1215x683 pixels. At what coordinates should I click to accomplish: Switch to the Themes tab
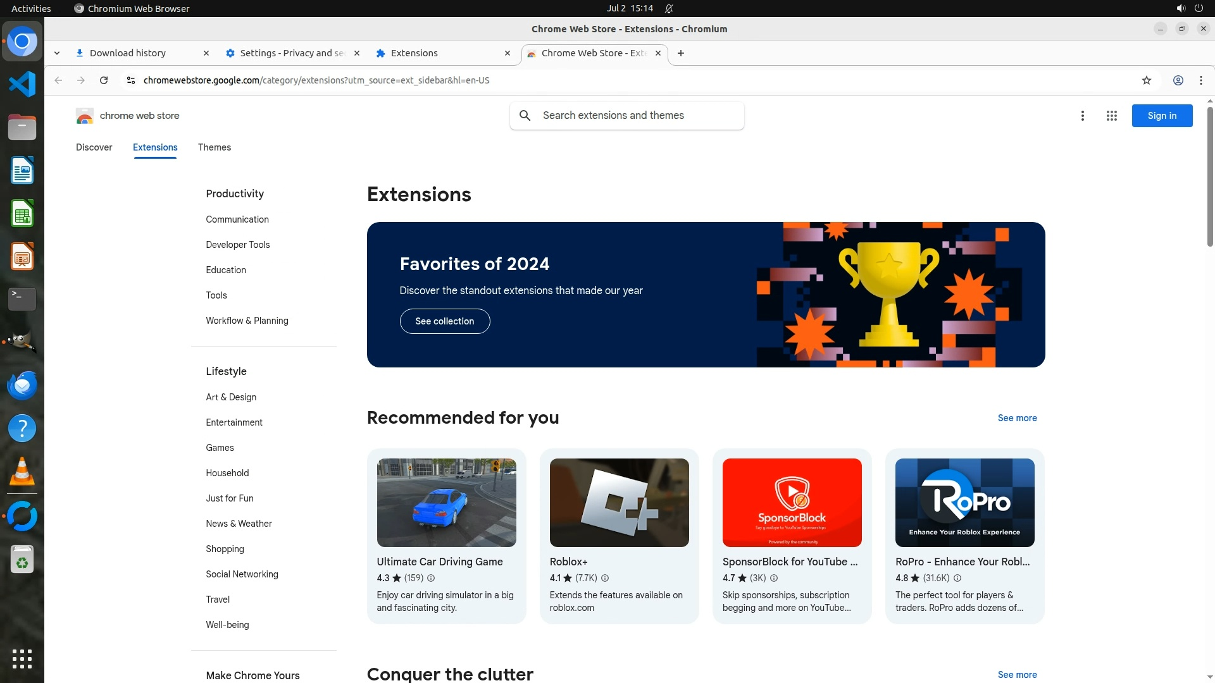[x=214, y=147]
